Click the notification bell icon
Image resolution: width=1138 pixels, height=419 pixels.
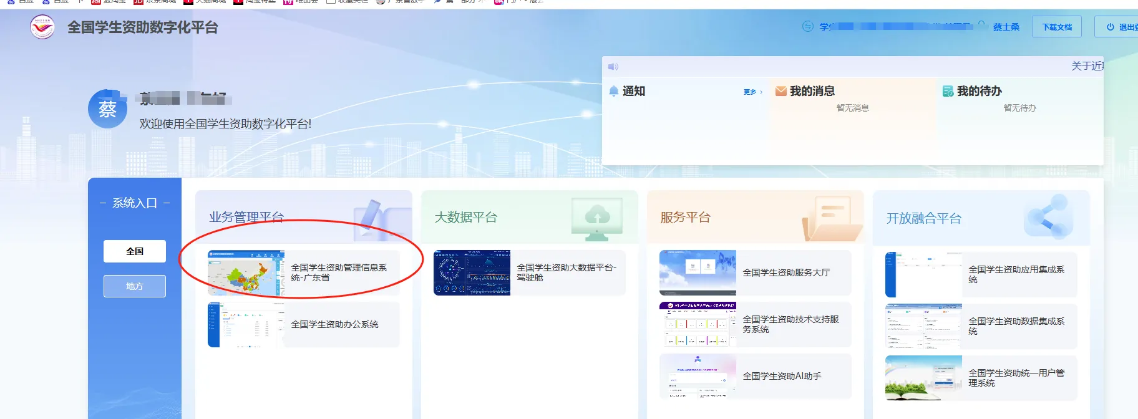pyautogui.click(x=614, y=91)
